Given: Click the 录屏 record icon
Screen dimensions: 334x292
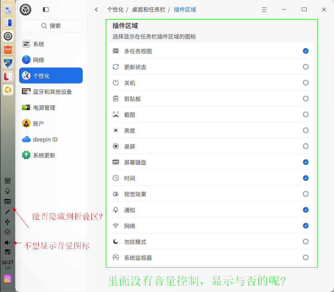Looking at the screenshot, I should click(x=116, y=146).
